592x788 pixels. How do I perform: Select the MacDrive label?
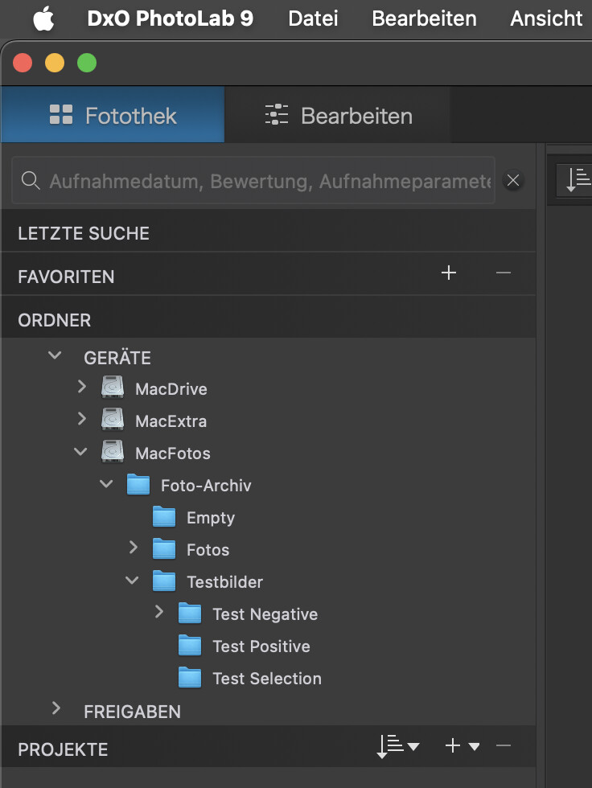171,389
